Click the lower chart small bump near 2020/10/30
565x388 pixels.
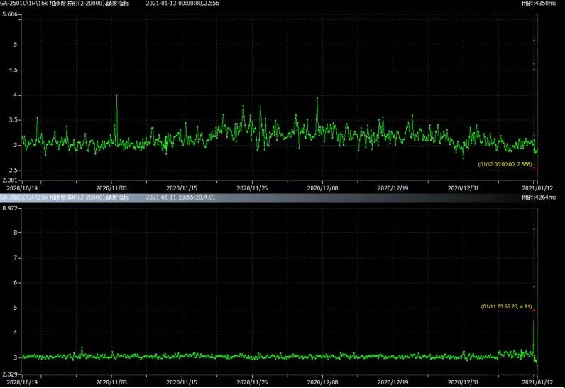(x=82, y=348)
